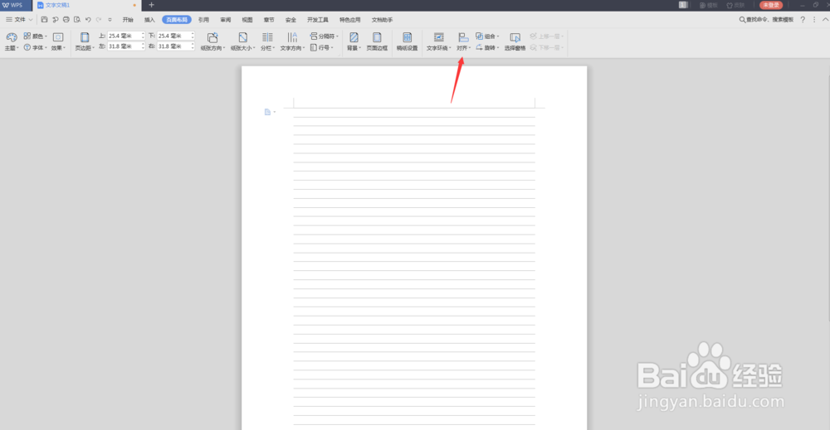Switch to the 特色应用 tab
The width and height of the screenshot is (830, 430).
click(x=350, y=20)
